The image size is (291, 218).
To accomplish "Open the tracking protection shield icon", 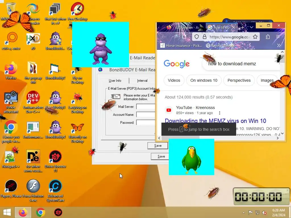I will coord(197,37).
